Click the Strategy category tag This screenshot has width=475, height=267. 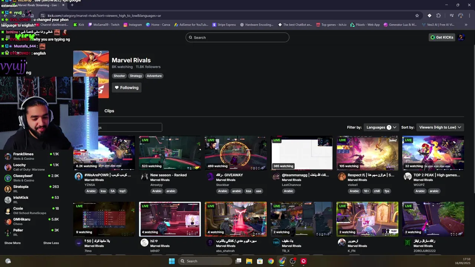coord(136,76)
